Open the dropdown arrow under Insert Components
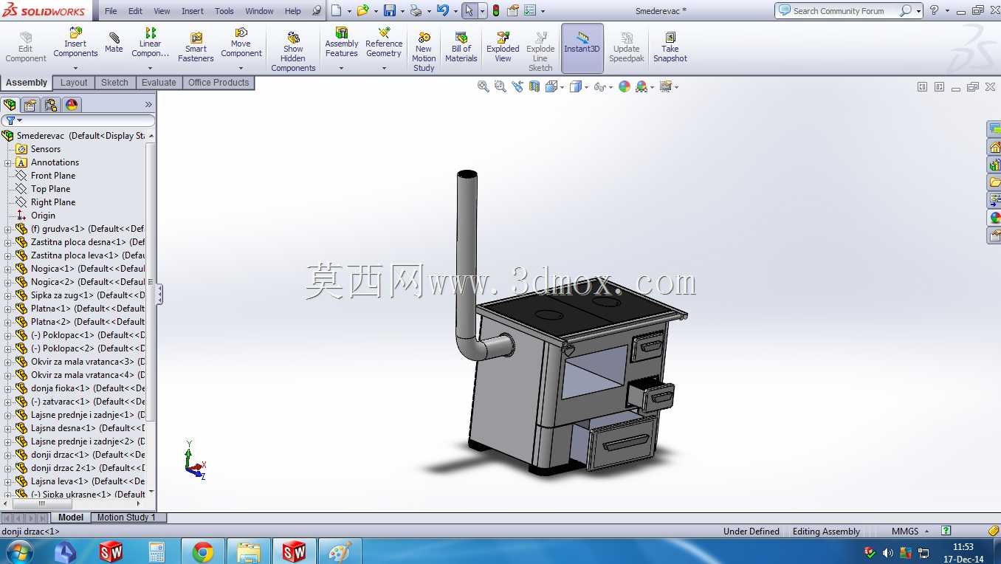The height and width of the screenshot is (564, 1001). pos(75,68)
